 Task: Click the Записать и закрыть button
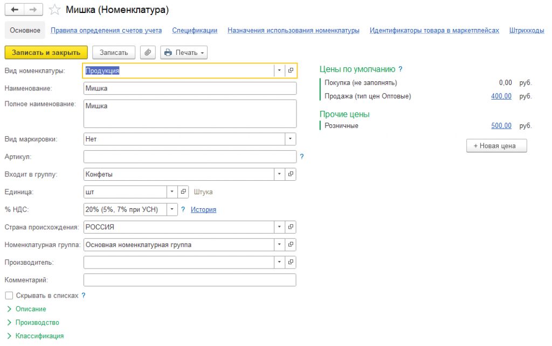46,52
